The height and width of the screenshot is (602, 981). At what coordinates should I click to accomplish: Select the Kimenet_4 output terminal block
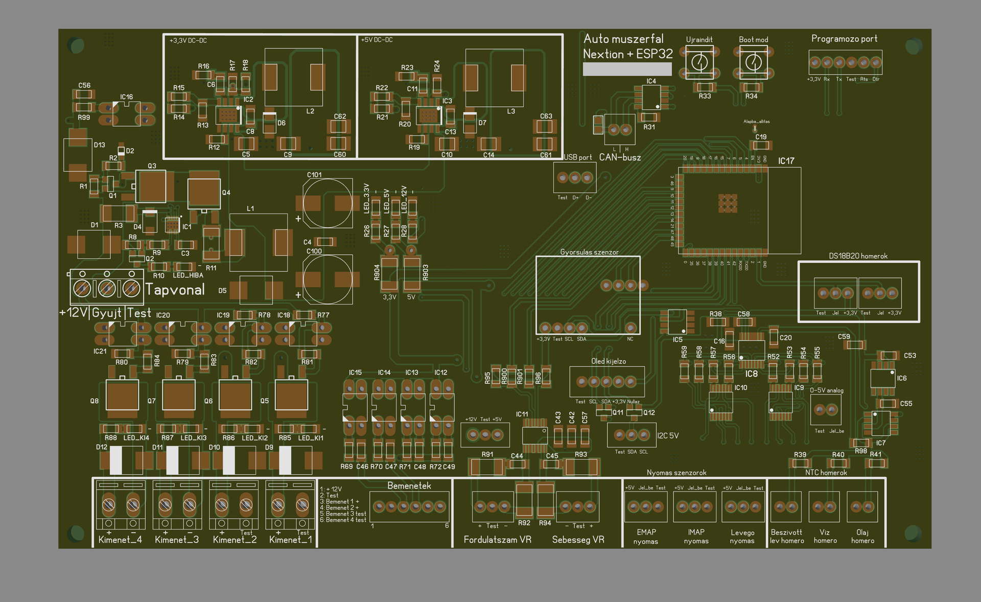[121, 505]
